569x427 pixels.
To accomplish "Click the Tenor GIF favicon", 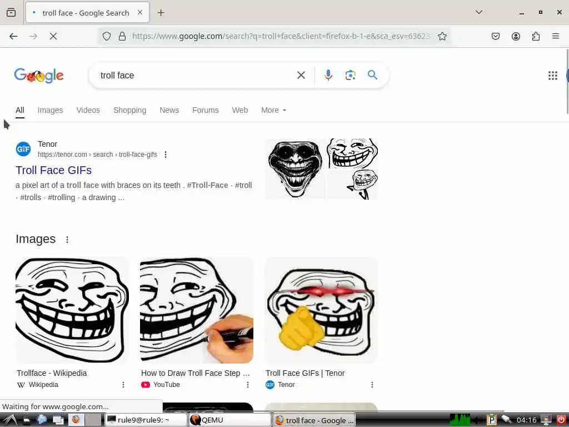I will coord(23,149).
